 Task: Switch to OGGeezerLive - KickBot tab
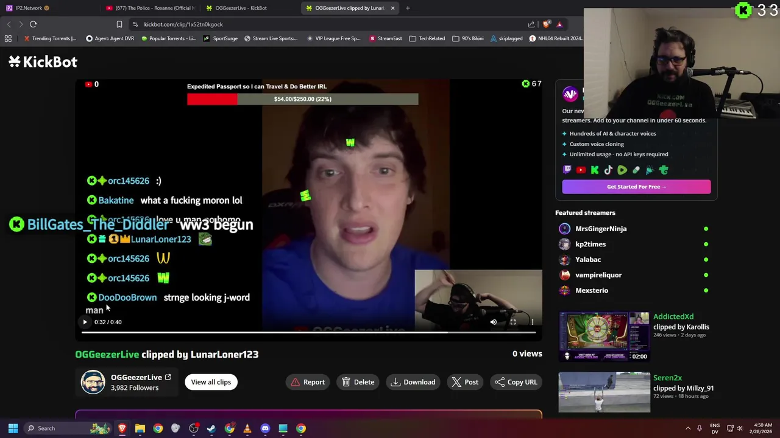tap(250, 8)
